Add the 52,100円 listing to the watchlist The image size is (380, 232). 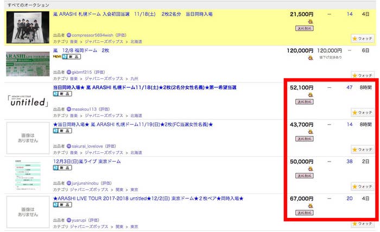click(x=362, y=113)
